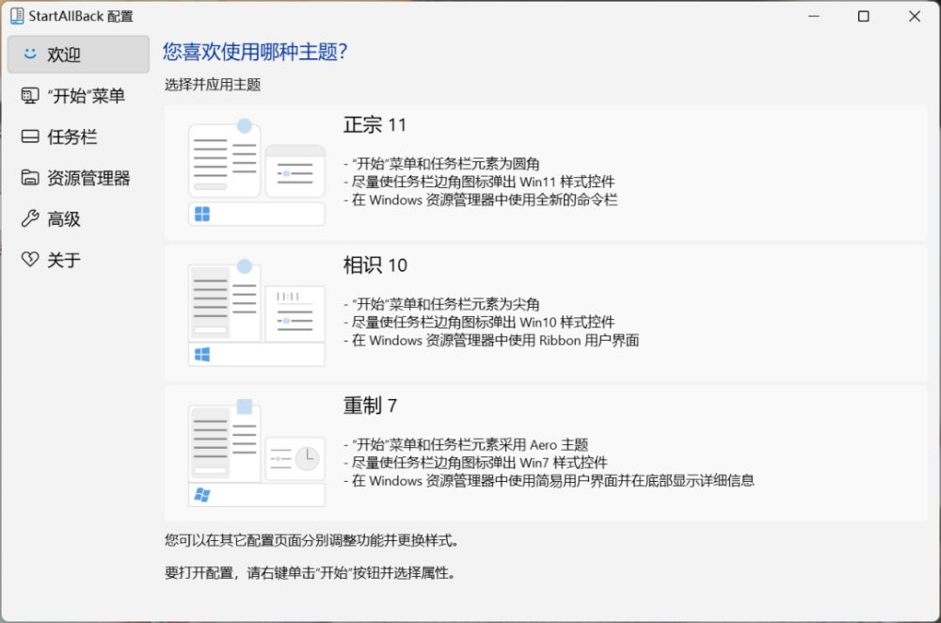Maximize the StartAllBack 配置 window
This screenshot has width=941, height=623.
pyautogui.click(x=864, y=16)
